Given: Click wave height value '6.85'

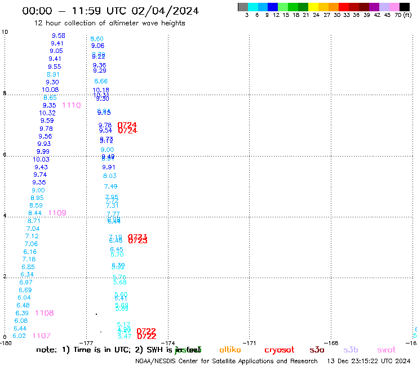Looking at the screenshot, I should coord(28,267).
